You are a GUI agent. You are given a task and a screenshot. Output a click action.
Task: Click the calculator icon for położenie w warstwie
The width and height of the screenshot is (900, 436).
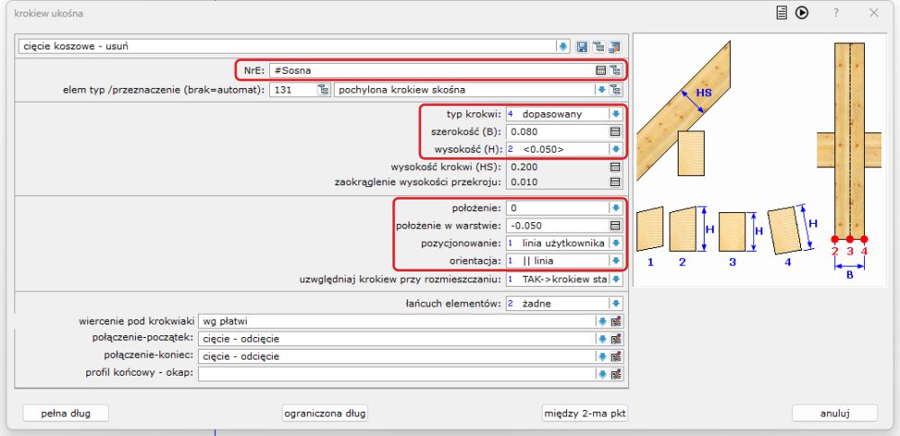point(616,226)
